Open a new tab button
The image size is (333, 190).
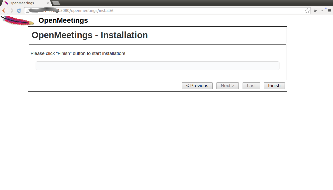(56, 3)
